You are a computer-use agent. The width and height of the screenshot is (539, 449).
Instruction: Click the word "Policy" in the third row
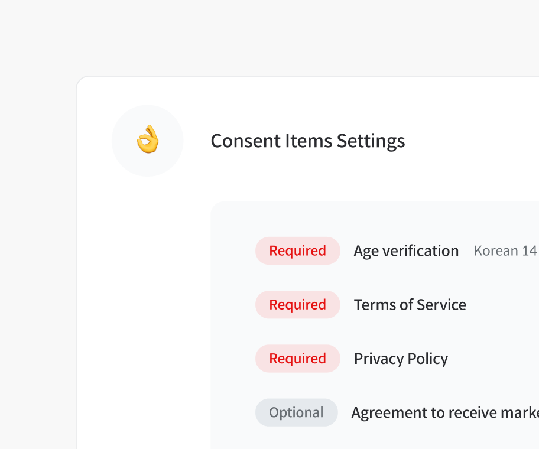point(427,359)
